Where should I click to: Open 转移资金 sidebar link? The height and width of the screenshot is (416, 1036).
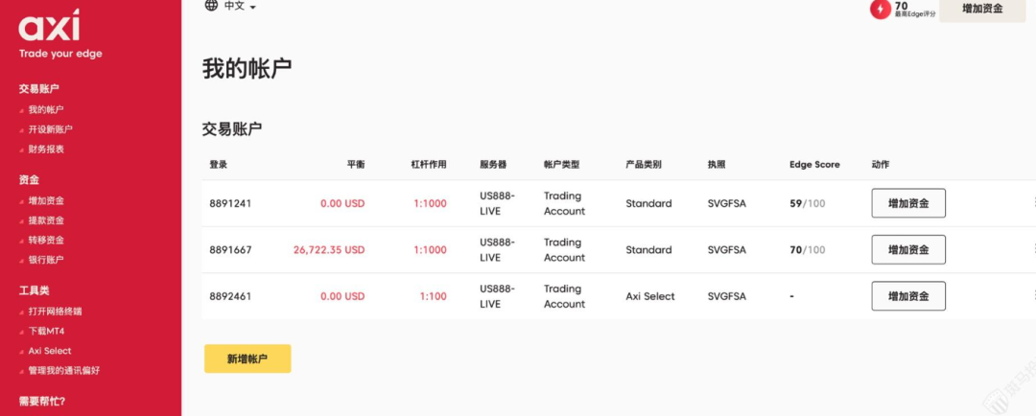click(x=46, y=241)
